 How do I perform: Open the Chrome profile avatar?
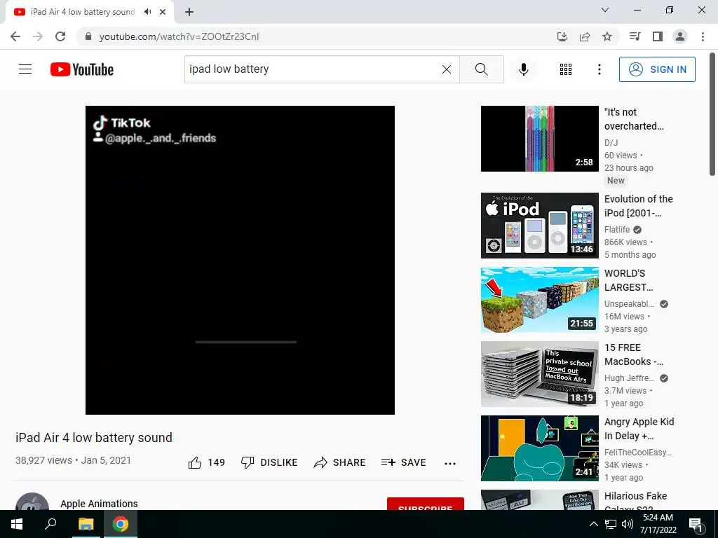point(680,36)
